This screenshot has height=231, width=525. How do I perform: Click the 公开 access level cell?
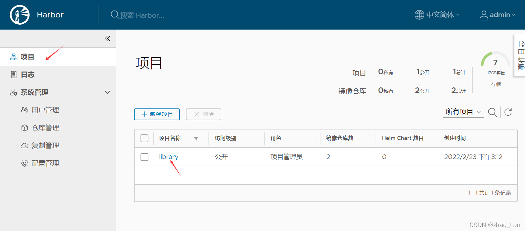[221, 157]
